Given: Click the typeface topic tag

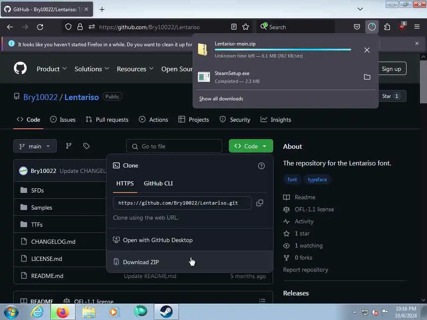Looking at the screenshot, I should coord(317,180).
